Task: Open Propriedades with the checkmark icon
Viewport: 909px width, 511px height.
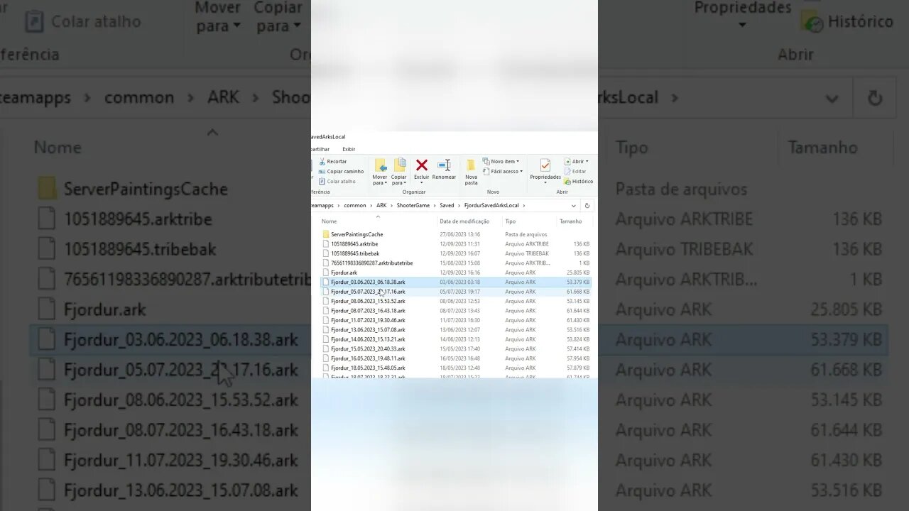Action: click(x=545, y=165)
